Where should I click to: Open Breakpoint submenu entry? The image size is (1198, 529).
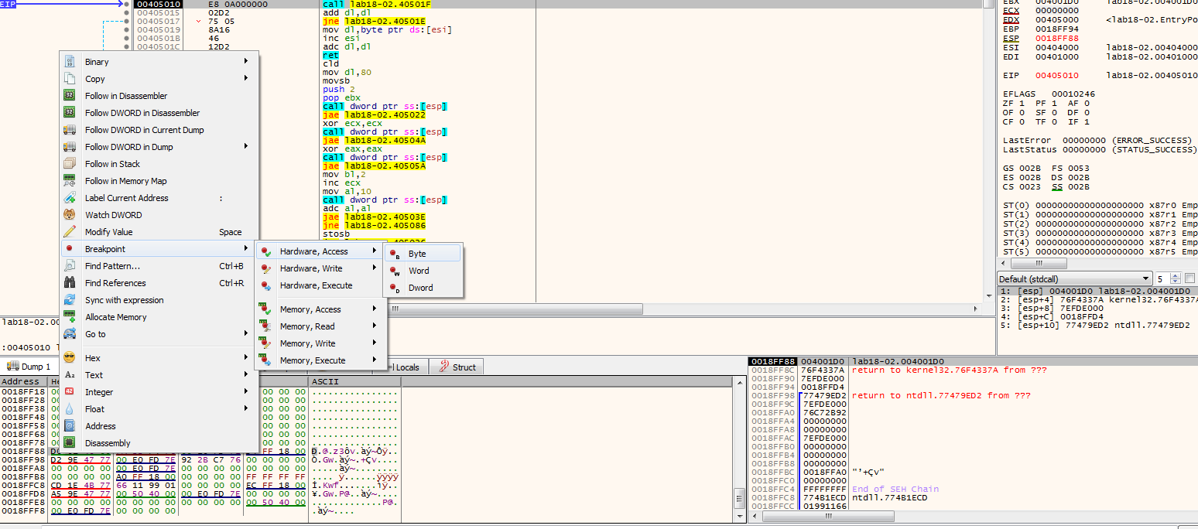pos(159,249)
